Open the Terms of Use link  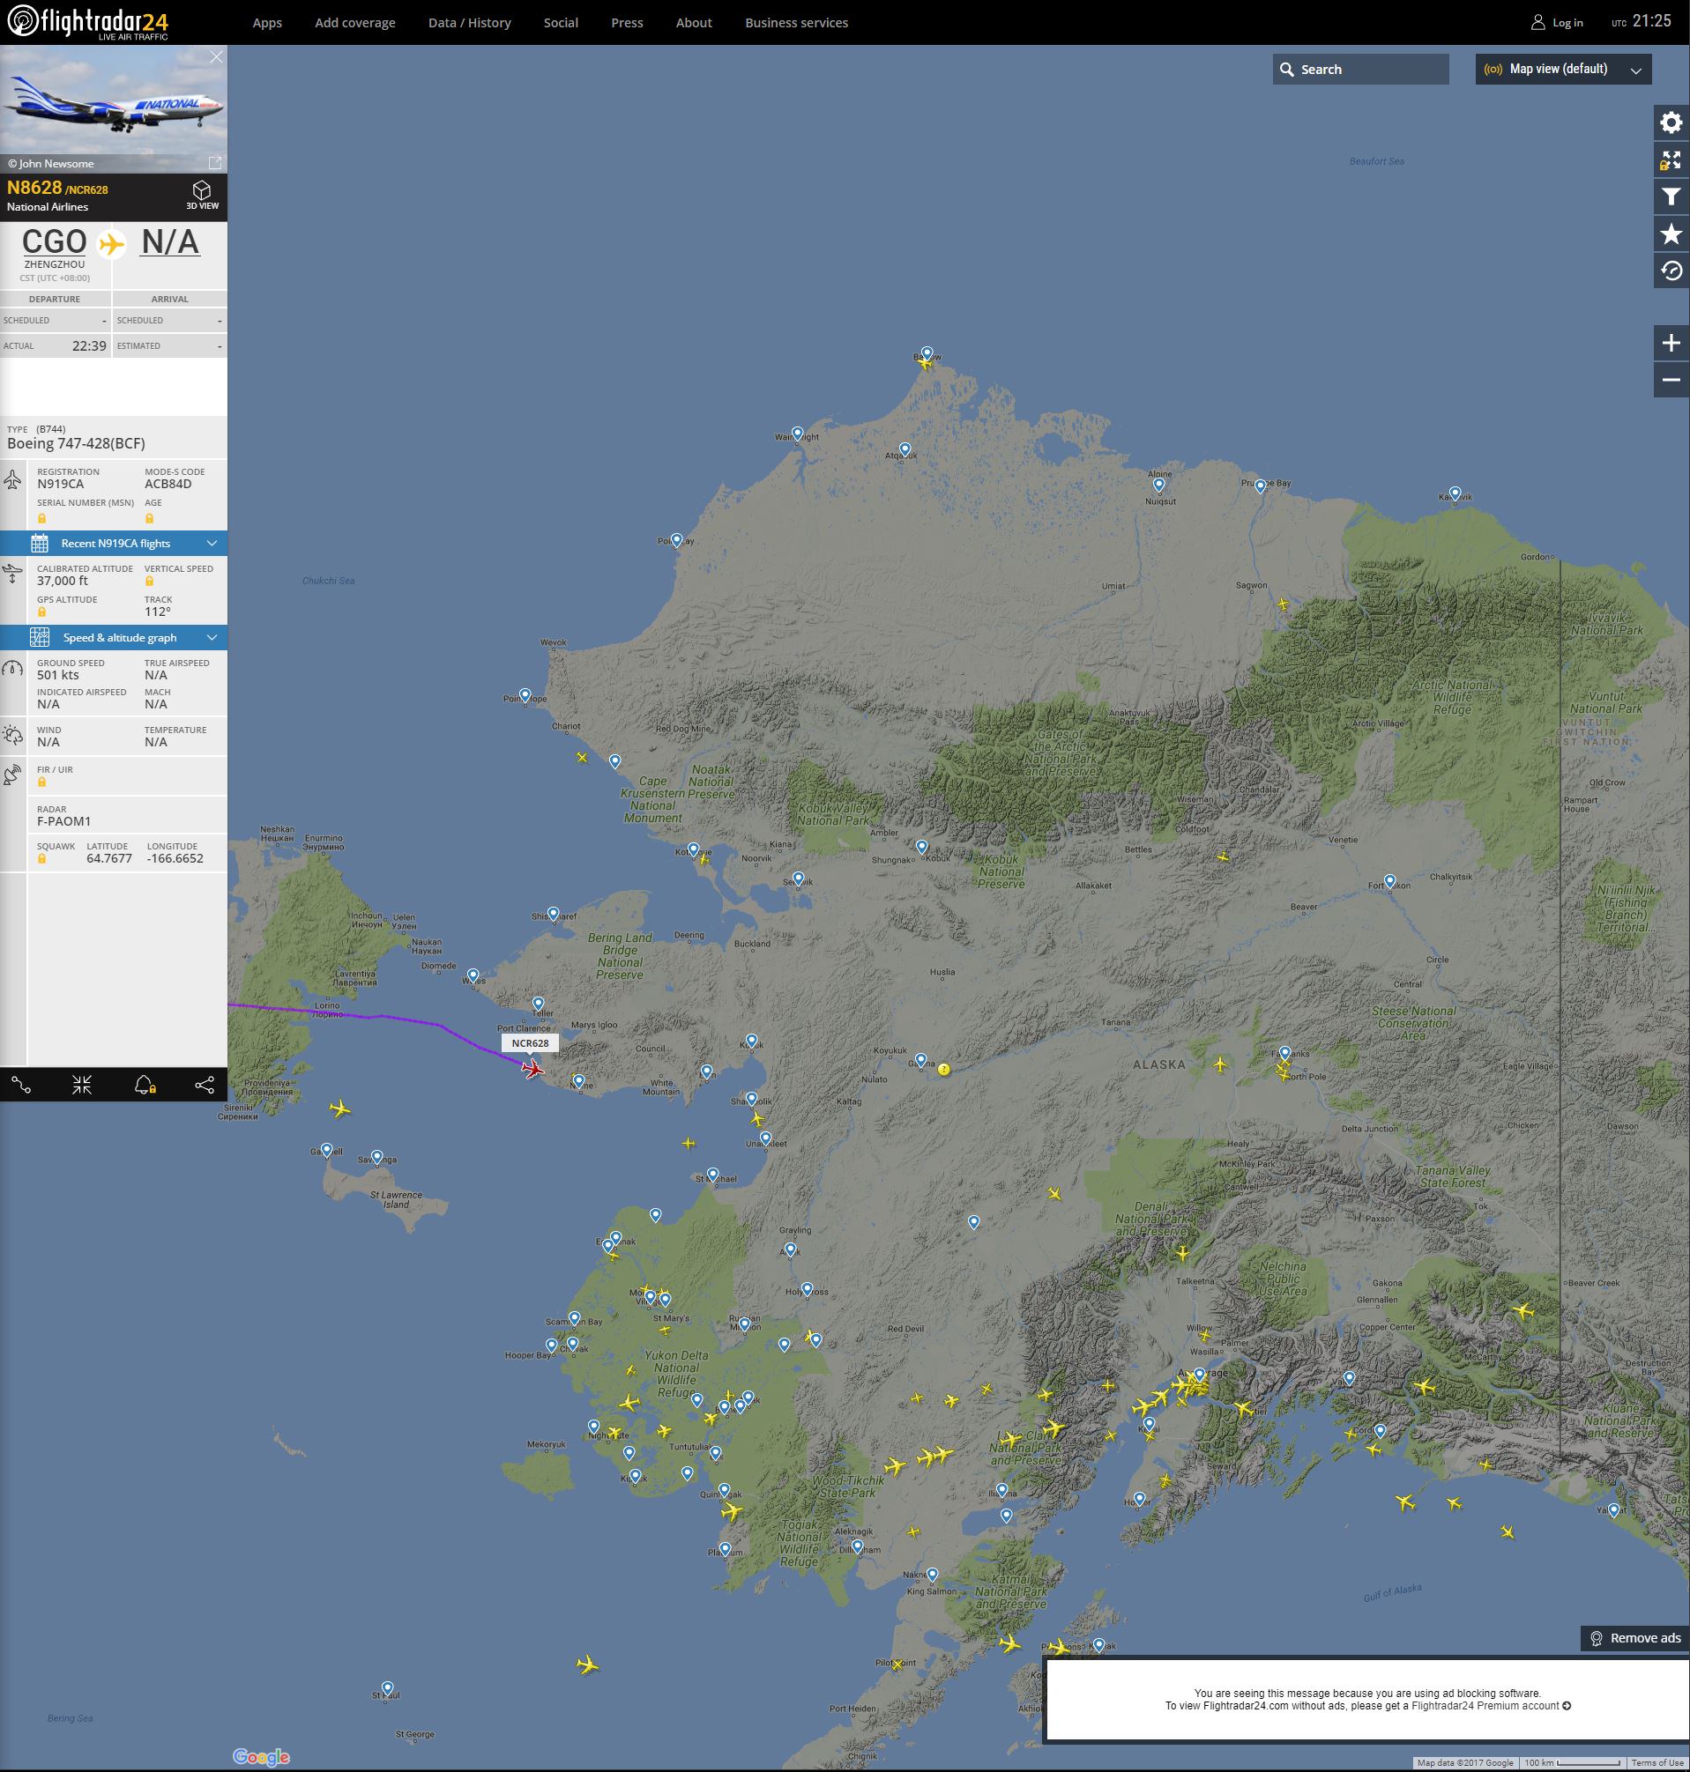1656,1763
